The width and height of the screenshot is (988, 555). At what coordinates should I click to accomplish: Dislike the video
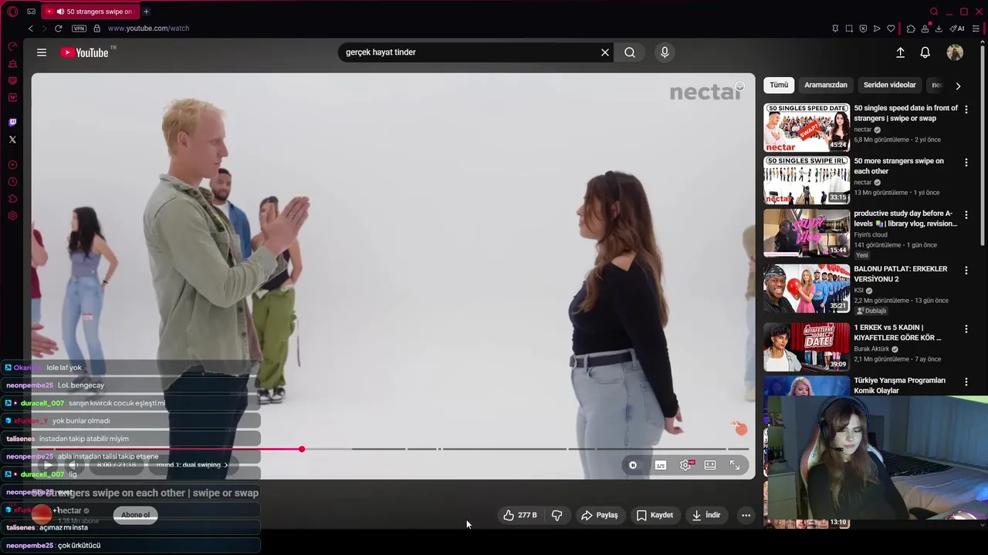pyautogui.click(x=557, y=515)
